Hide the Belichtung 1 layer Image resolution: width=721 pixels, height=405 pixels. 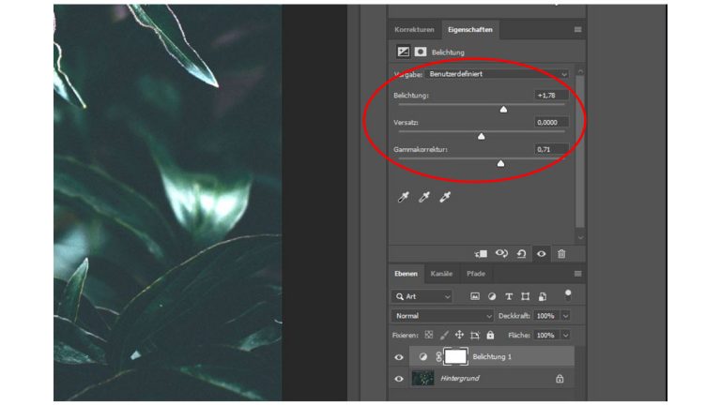tap(399, 357)
